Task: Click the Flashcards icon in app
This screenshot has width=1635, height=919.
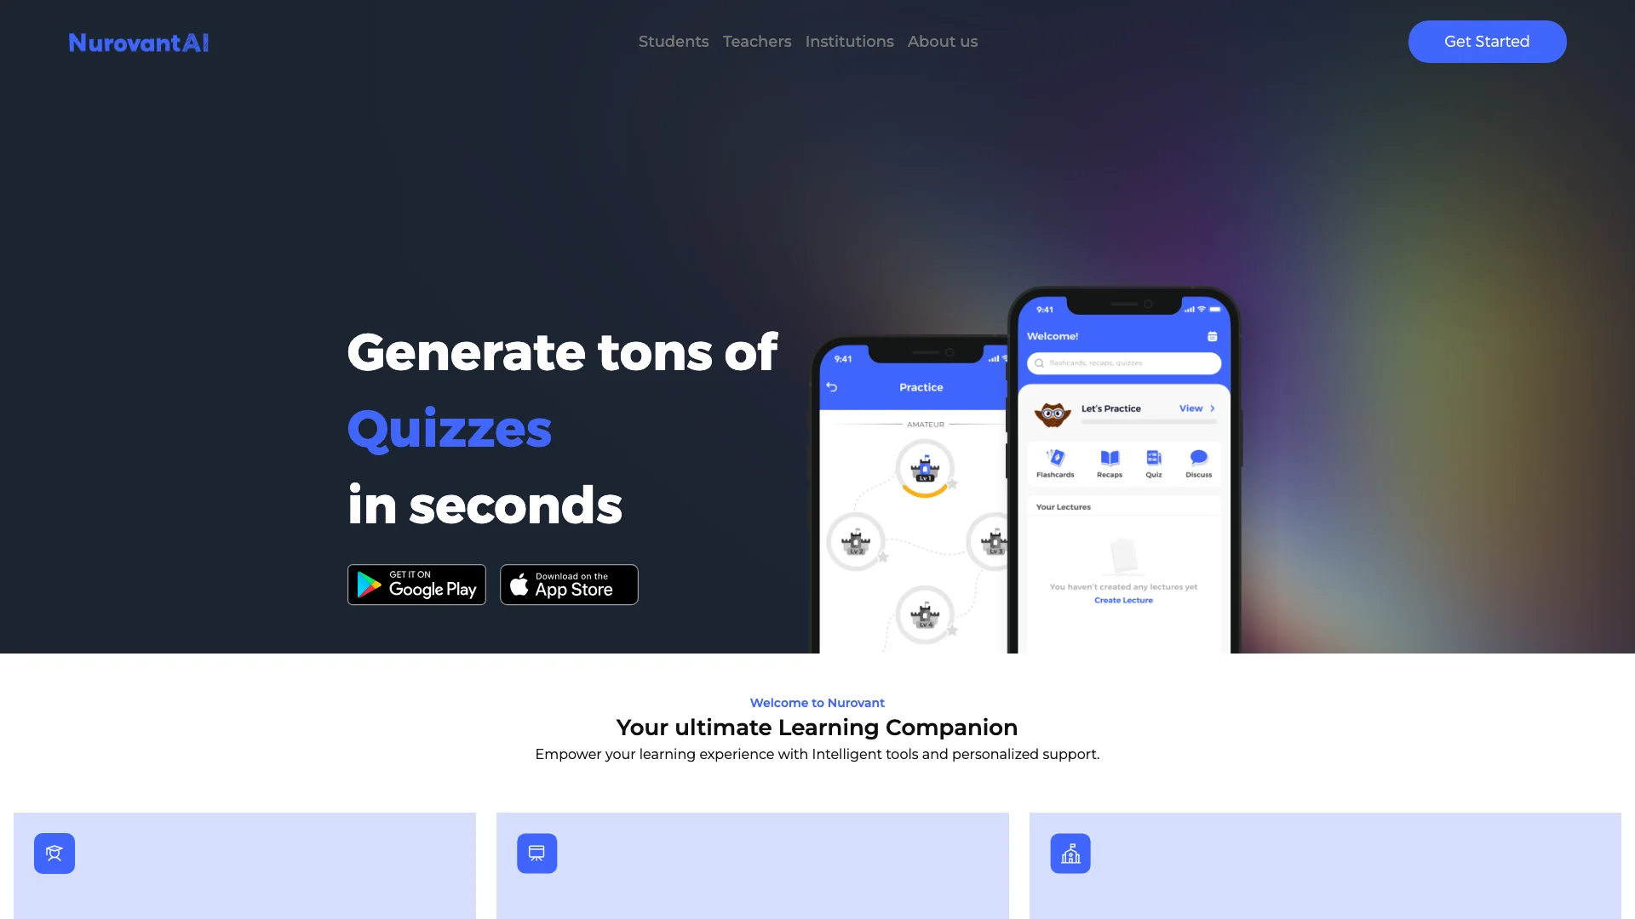Action: [x=1056, y=458]
